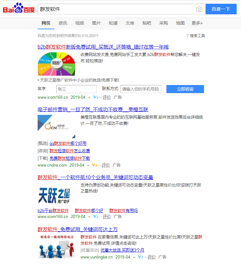Click 评价 on the b2b群发软件新版 result

107,97
